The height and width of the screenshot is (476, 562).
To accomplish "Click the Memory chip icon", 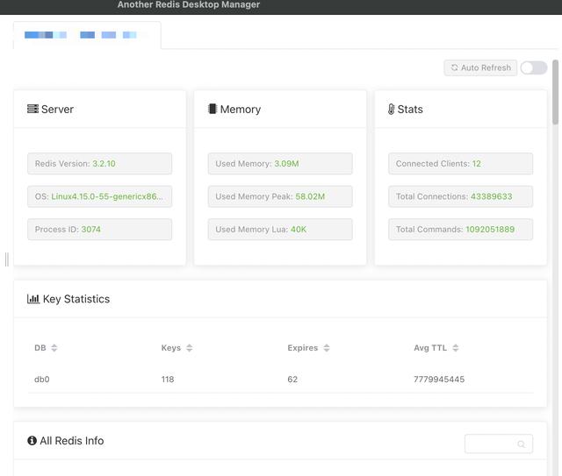I will [x=213, y=109].
